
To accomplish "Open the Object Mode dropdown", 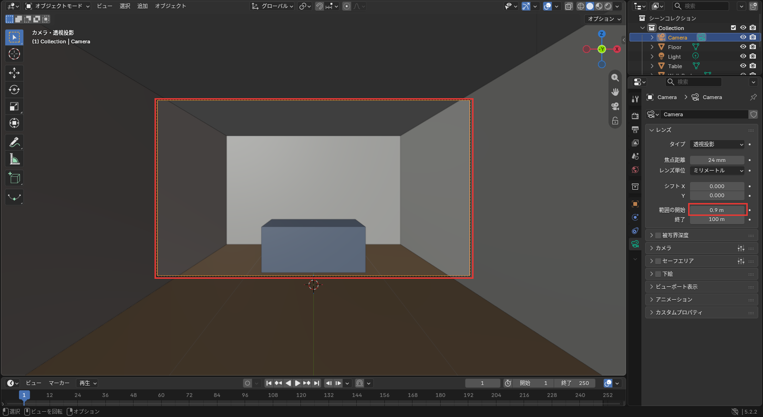I will click(57, 6).
